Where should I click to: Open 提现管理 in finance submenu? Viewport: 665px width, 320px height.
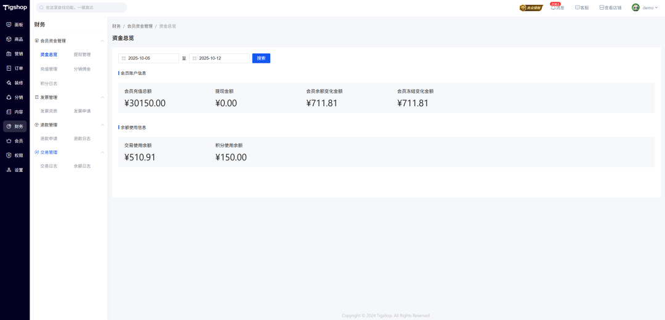pyautogui.click(x=82, y=55)
